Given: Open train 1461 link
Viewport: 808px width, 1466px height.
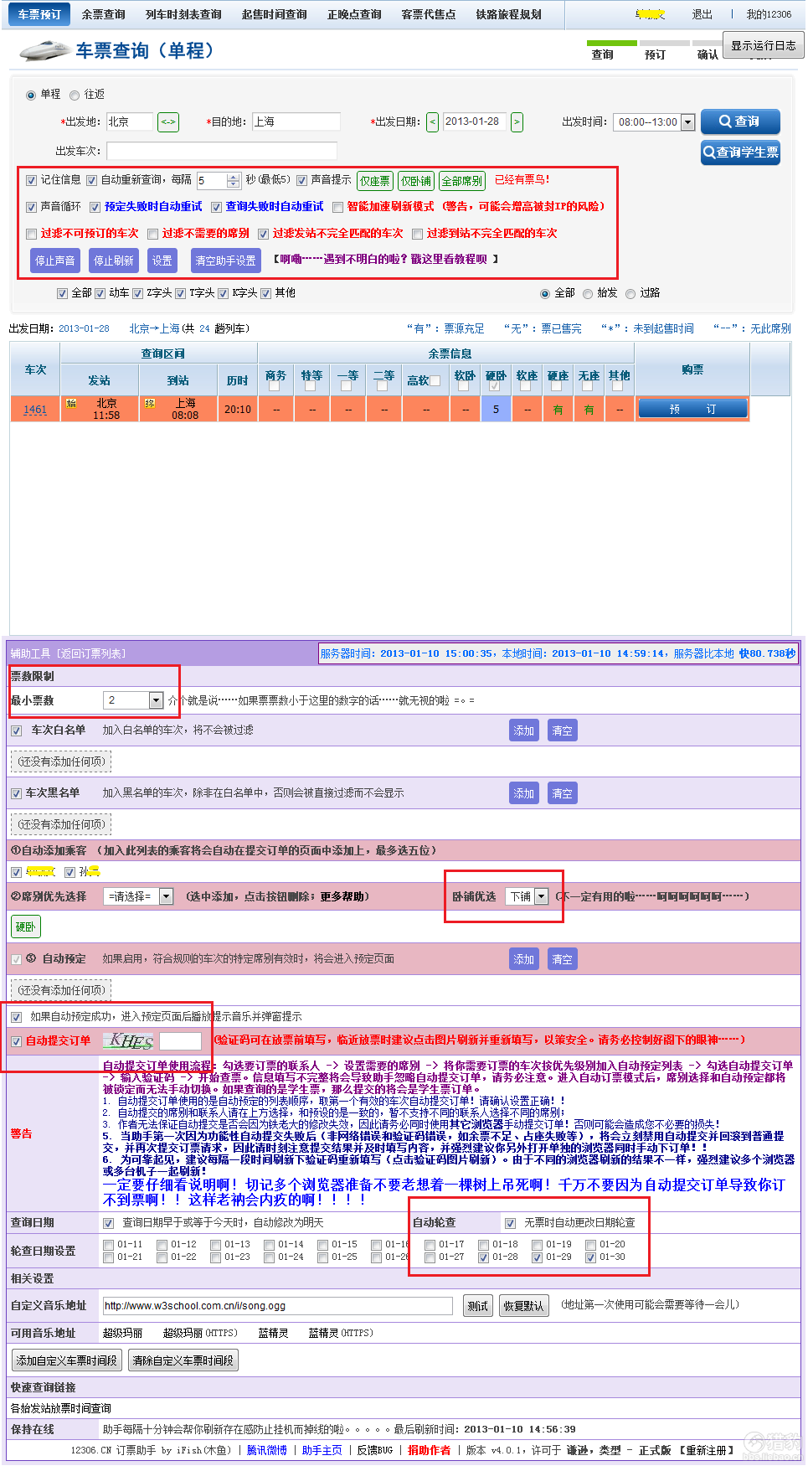Looking at the screenshot, I should 35,410.
